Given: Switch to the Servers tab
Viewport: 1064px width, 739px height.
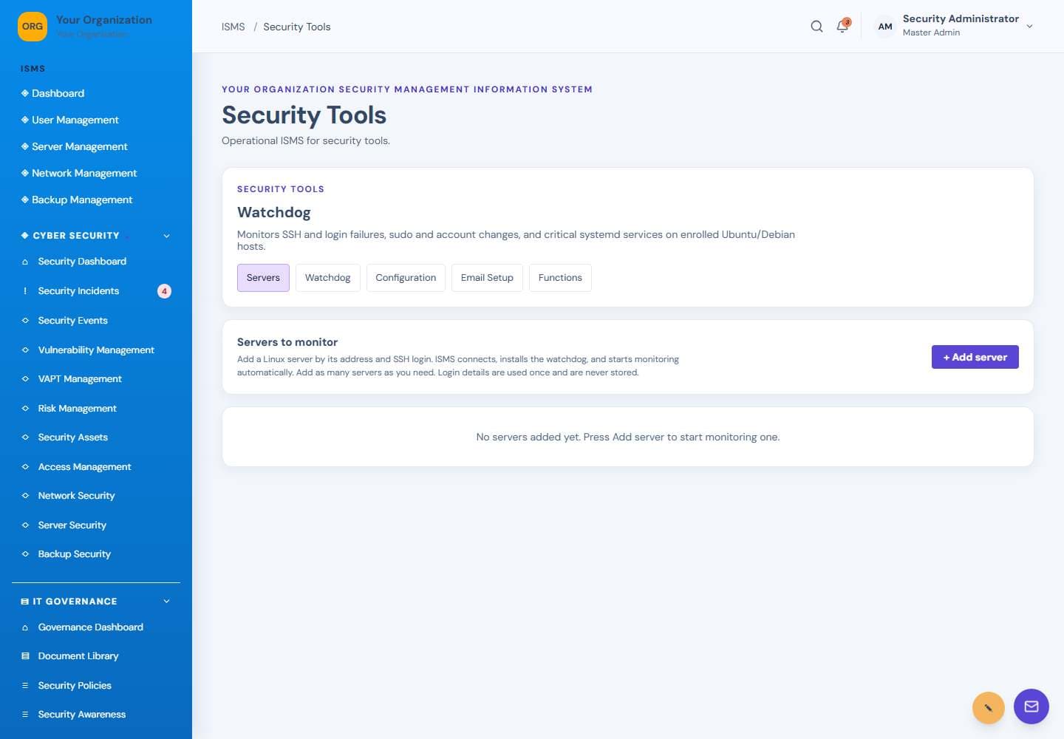Looking at the screenshot, I should (263, 278).
